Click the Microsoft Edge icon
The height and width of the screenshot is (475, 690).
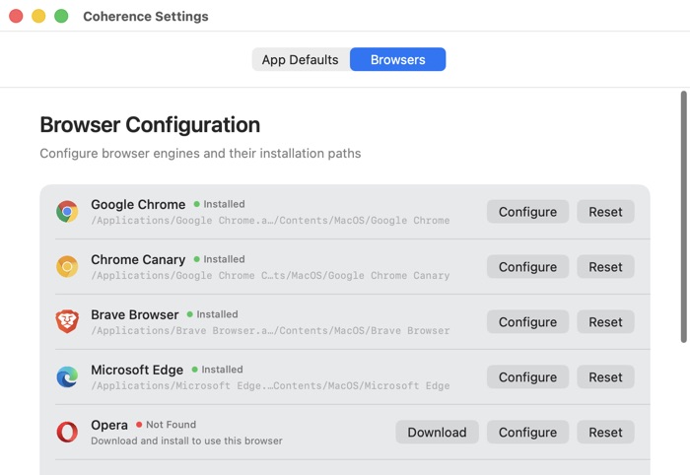pyautogui.click(x=67, y=376)
